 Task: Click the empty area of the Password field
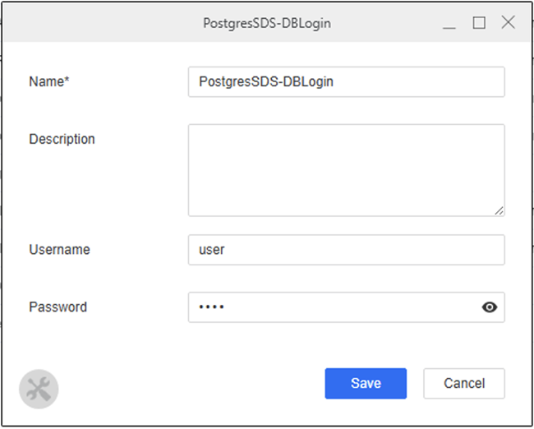point(345,307)
